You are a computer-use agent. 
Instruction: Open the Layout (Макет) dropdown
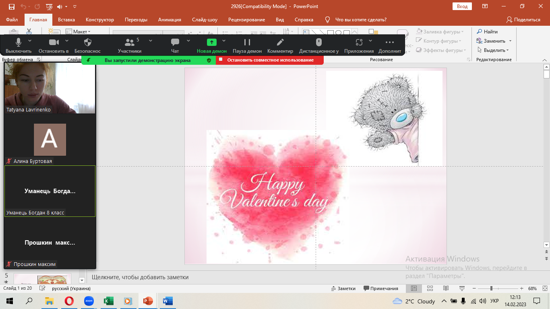79,31
